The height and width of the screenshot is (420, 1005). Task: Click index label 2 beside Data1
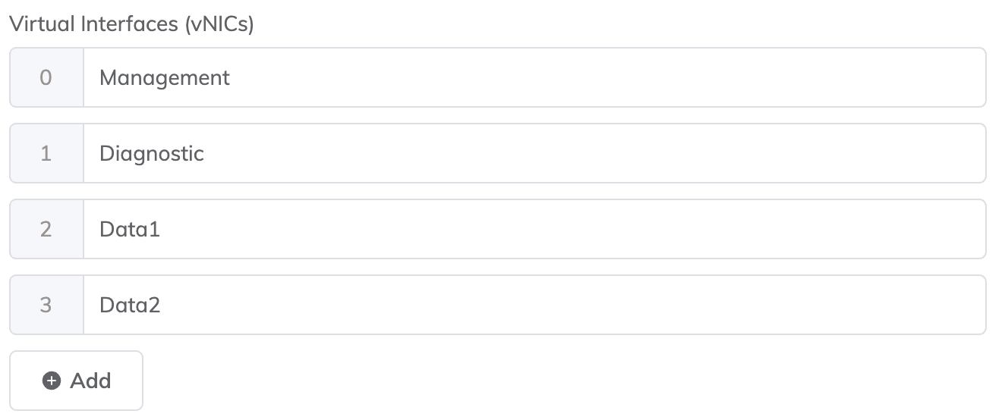(46, 229)
